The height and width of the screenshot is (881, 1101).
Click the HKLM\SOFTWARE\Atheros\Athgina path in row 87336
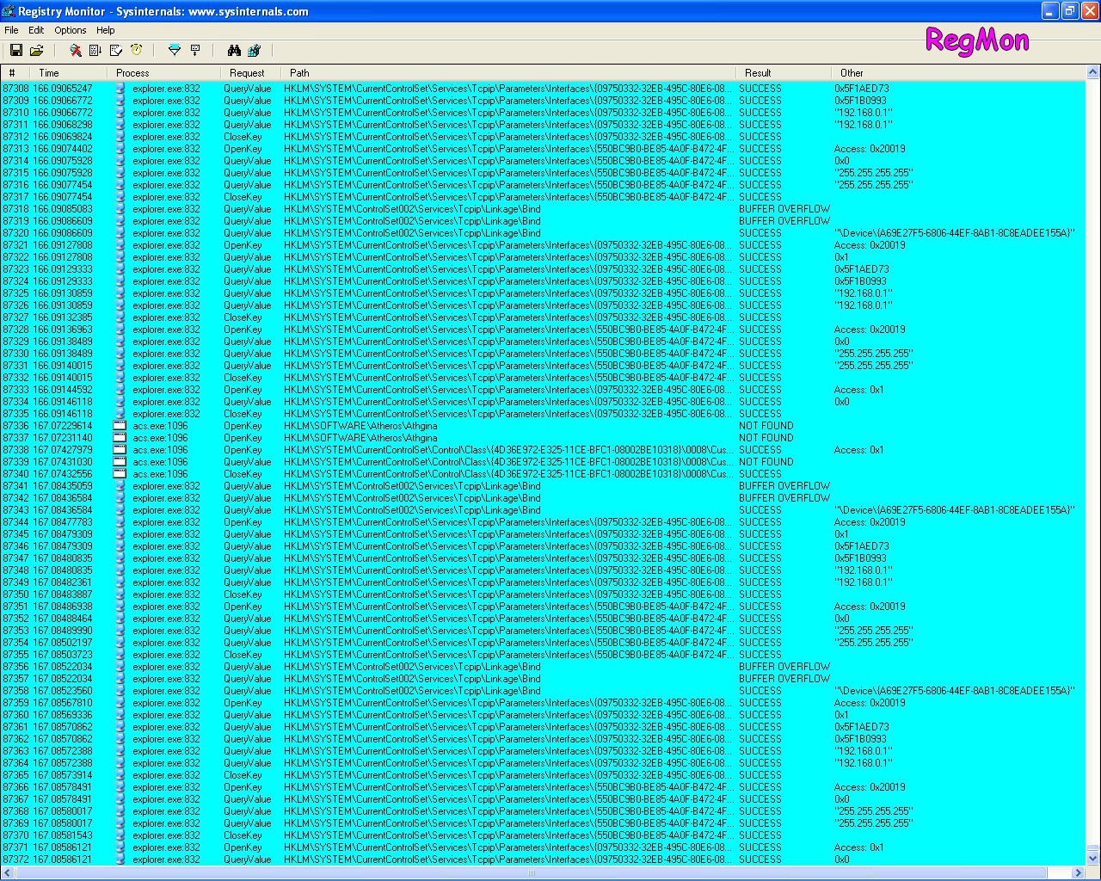coord(360,426)
